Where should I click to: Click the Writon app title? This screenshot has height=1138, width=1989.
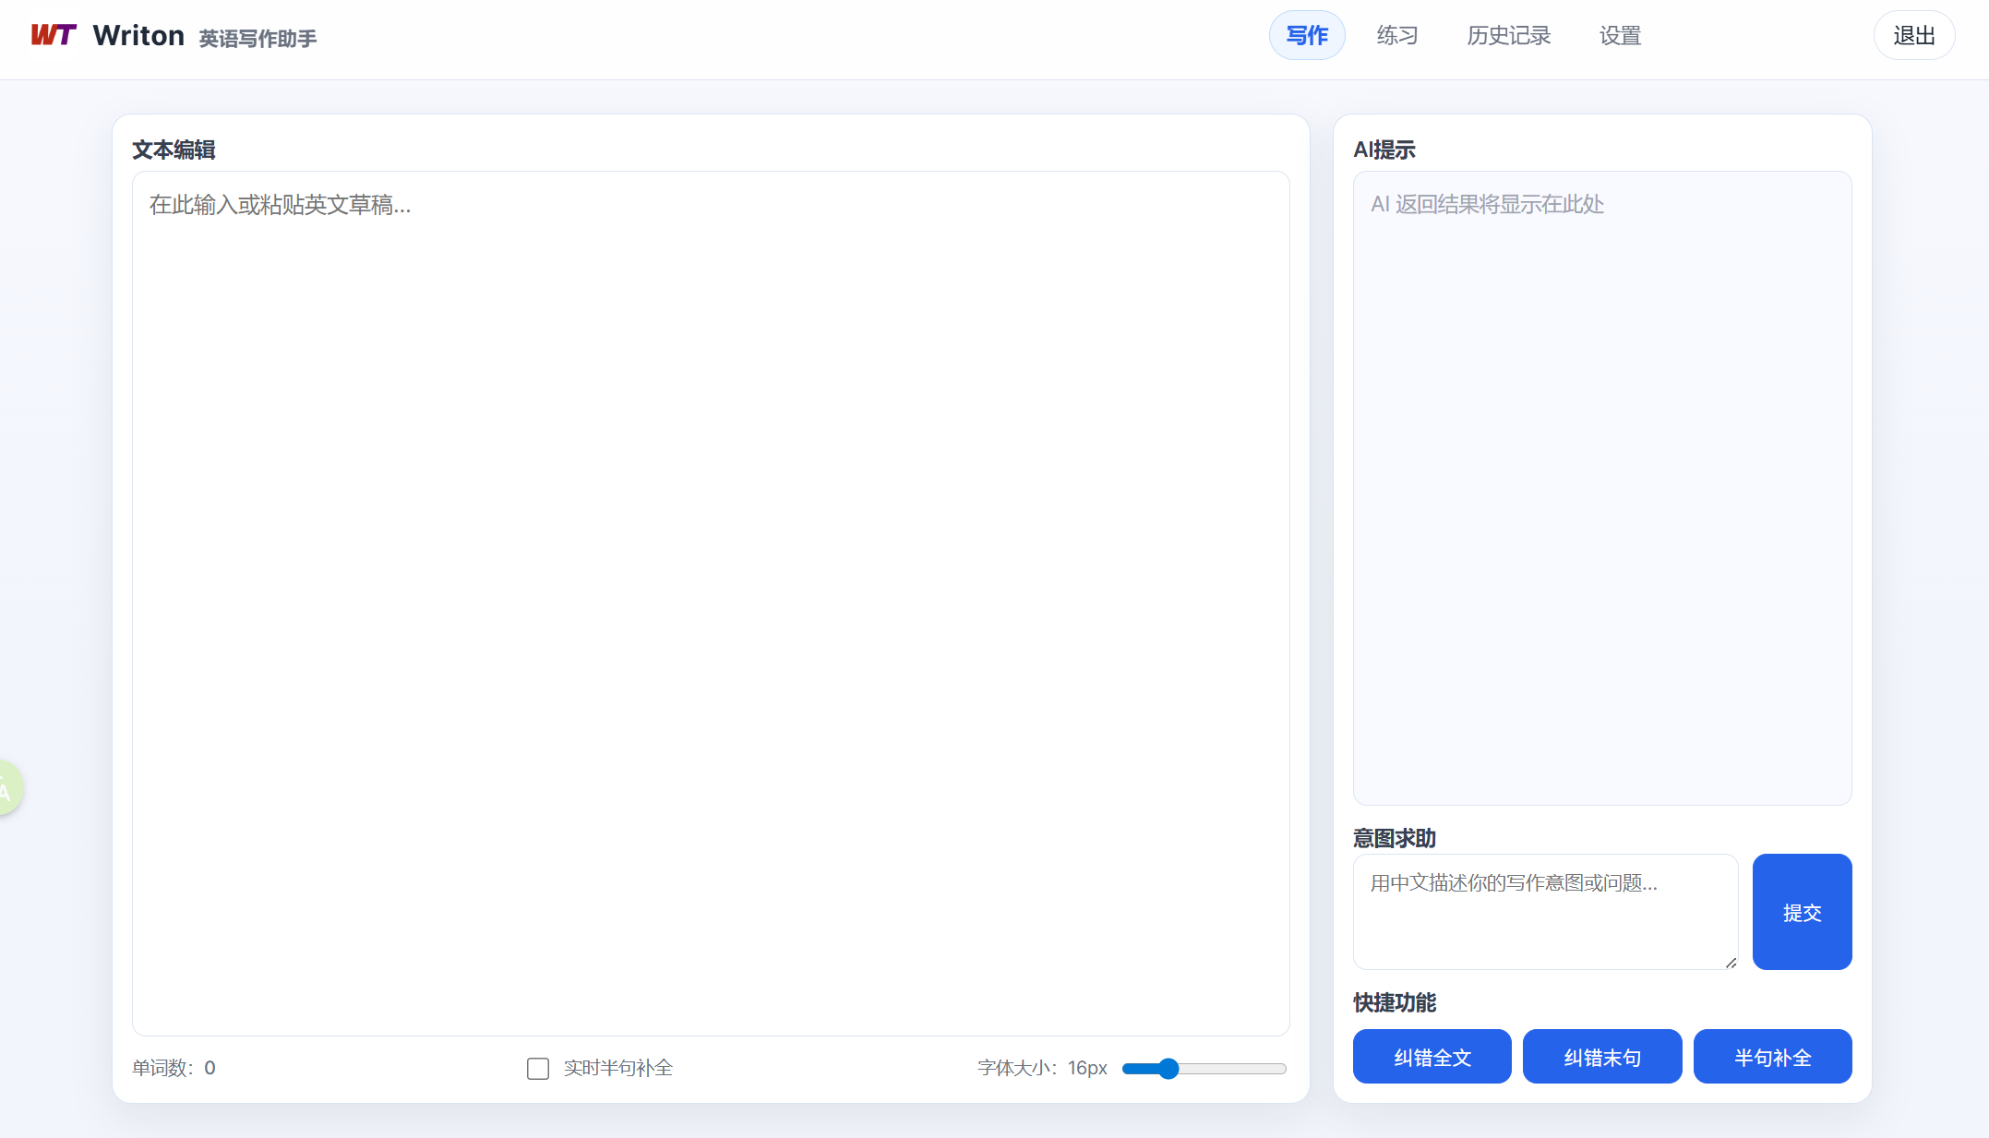138,36
